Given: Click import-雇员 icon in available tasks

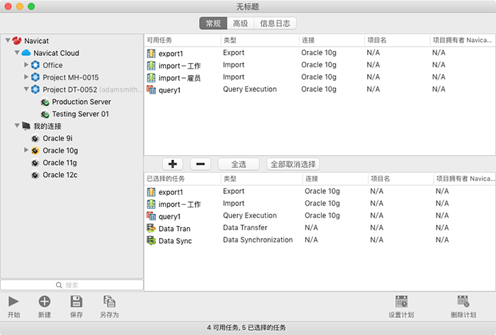Looking at the screenshot, I should coord(151,78).
